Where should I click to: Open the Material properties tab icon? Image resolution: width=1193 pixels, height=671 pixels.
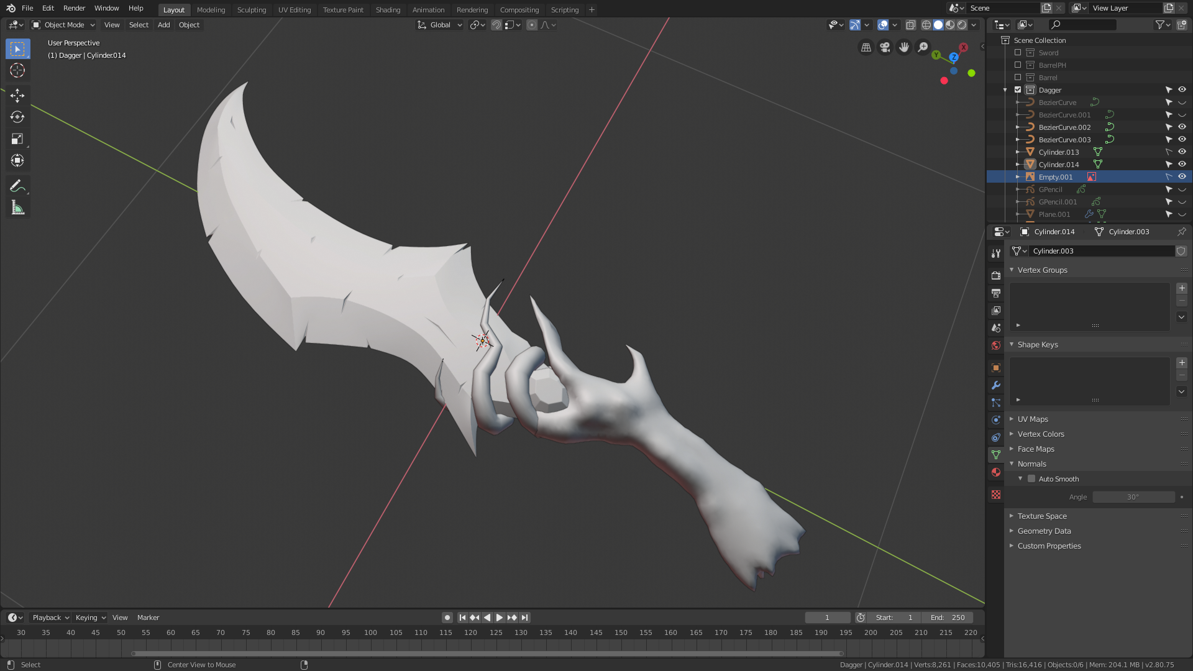point(996,472)
